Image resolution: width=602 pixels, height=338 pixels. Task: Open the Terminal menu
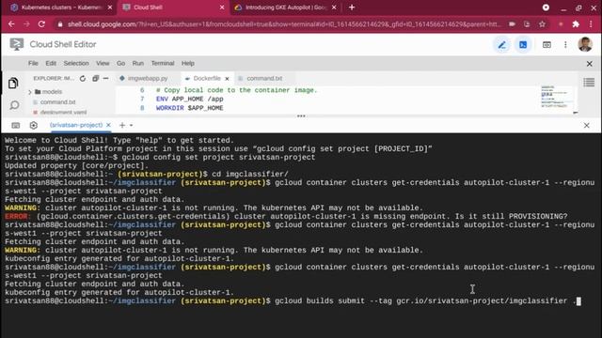point(163,63)
